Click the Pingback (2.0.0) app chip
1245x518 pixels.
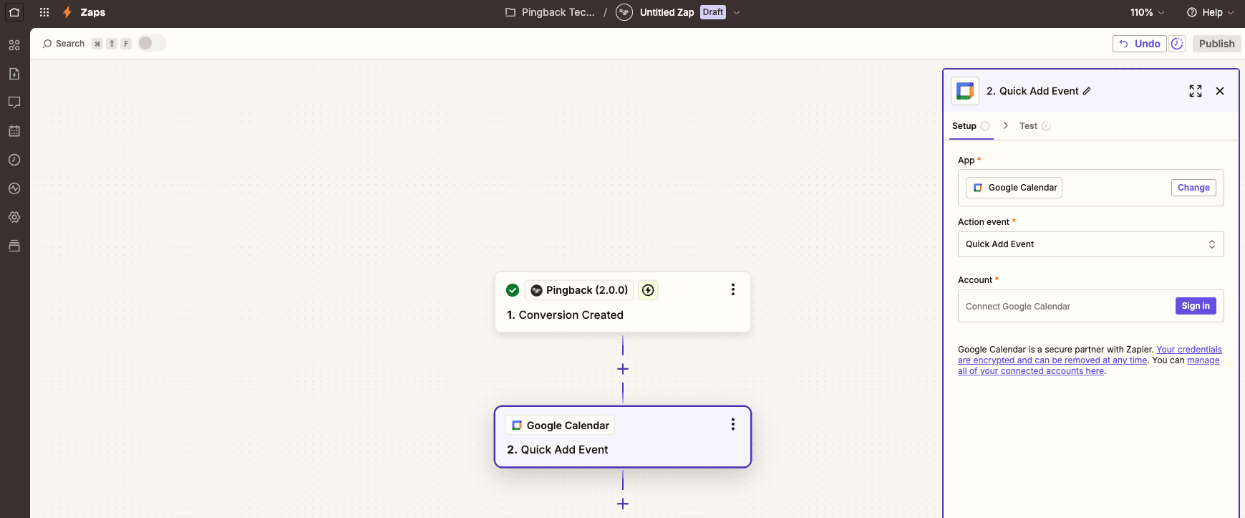point(579,290)
